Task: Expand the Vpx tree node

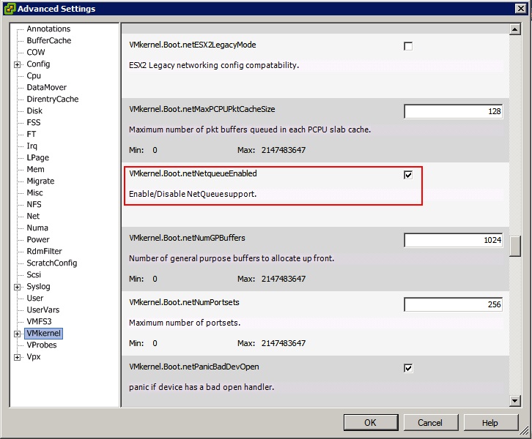Action: pos(17,357)
